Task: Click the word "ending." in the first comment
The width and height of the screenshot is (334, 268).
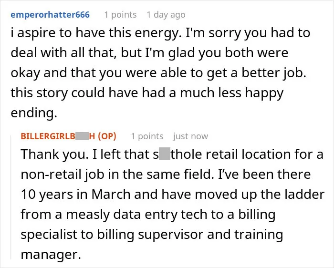Action: [34, 113]
